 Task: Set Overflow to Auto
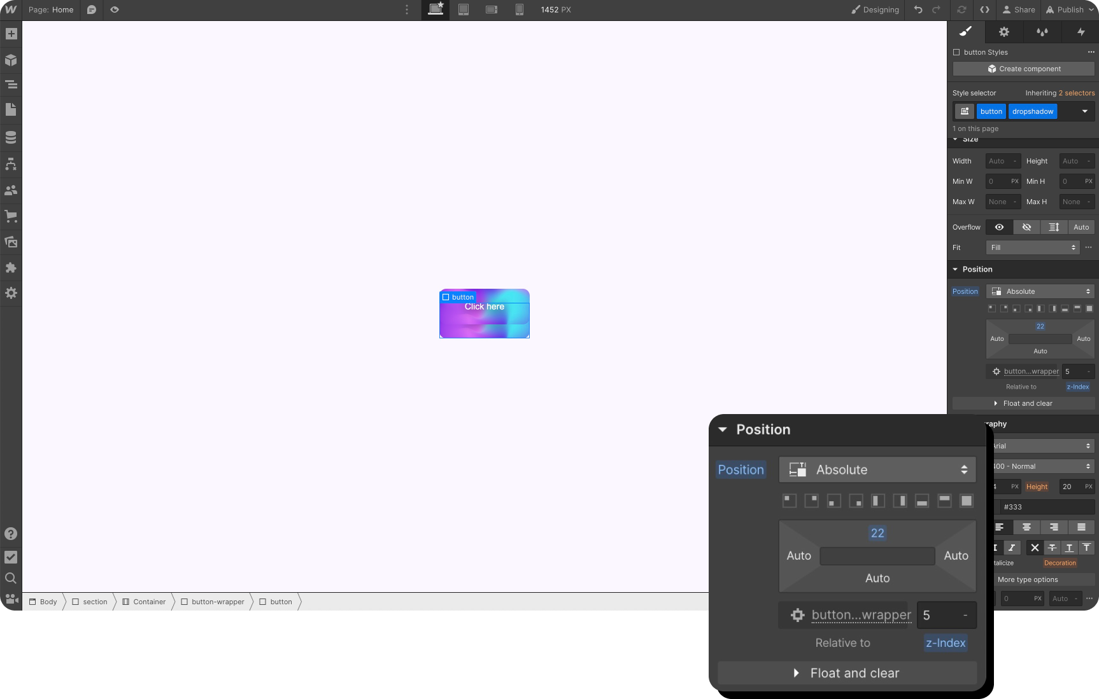pos(1081,227)
